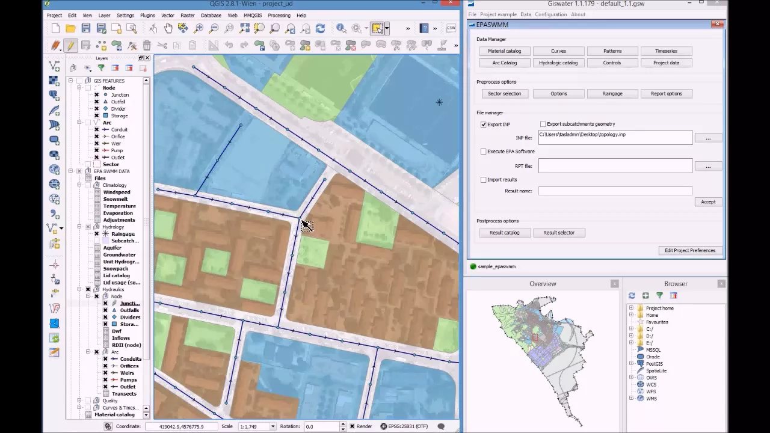
Task: Open the select tool dropdown arrow
Action: click(386, 28)
